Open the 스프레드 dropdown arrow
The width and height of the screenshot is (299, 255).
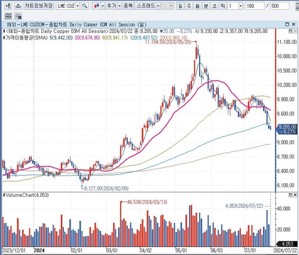click(158, 6)
